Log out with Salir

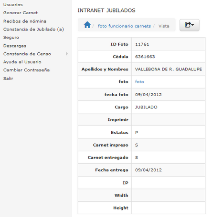coord(8,79)
